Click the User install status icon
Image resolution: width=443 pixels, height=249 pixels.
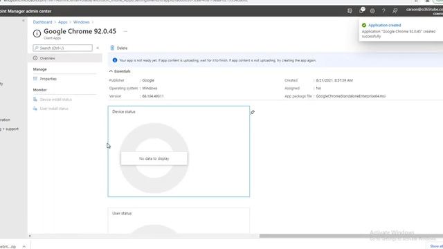(x=35, y=109)
